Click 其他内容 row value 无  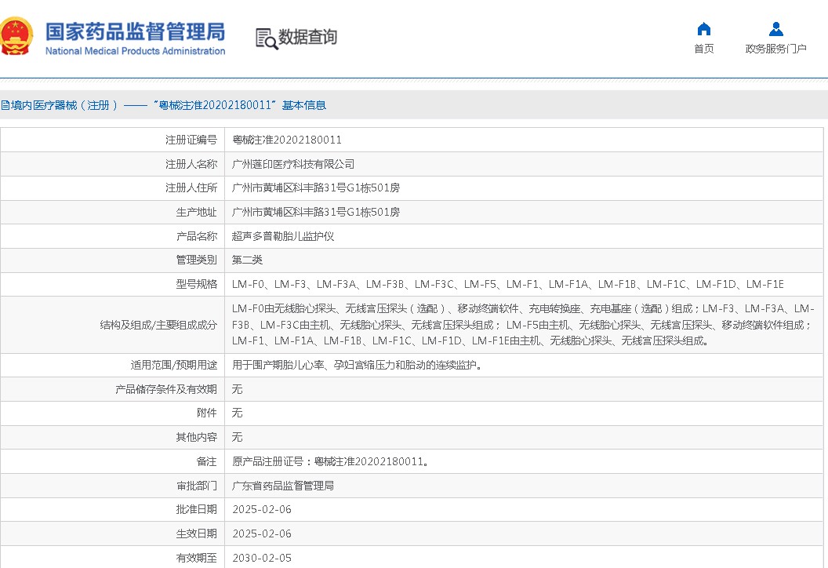[x=237, y=438]
